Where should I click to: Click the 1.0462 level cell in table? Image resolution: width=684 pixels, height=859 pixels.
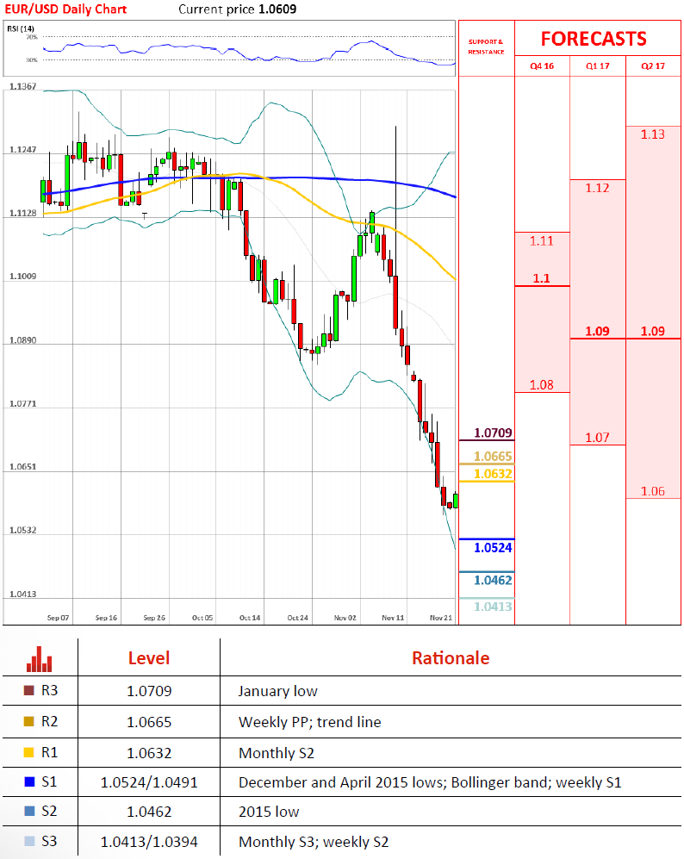[149, 812]
